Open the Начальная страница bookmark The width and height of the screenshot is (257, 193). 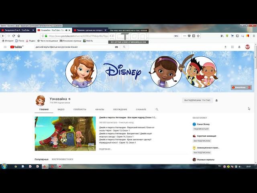tap(71, 41)
